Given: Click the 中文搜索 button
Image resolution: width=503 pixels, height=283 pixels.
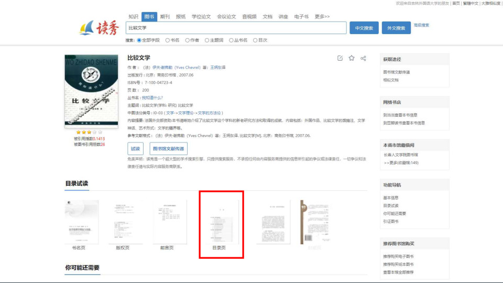Looking at the screenshot, I should point(364,28).
